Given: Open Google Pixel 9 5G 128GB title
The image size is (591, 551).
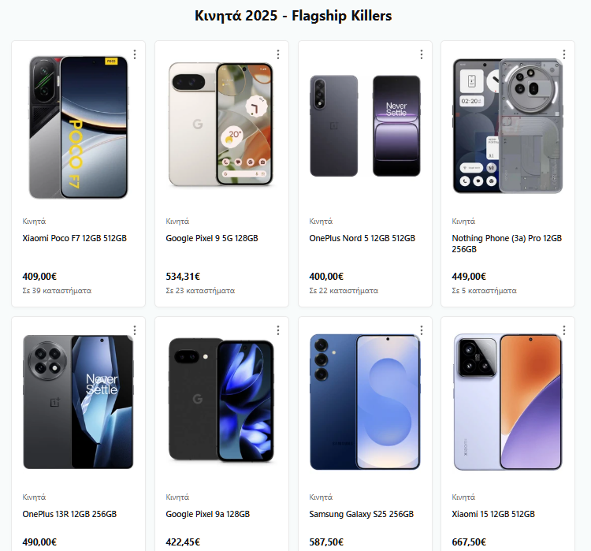Looking at the screenshot, I should tap(212, 238).
